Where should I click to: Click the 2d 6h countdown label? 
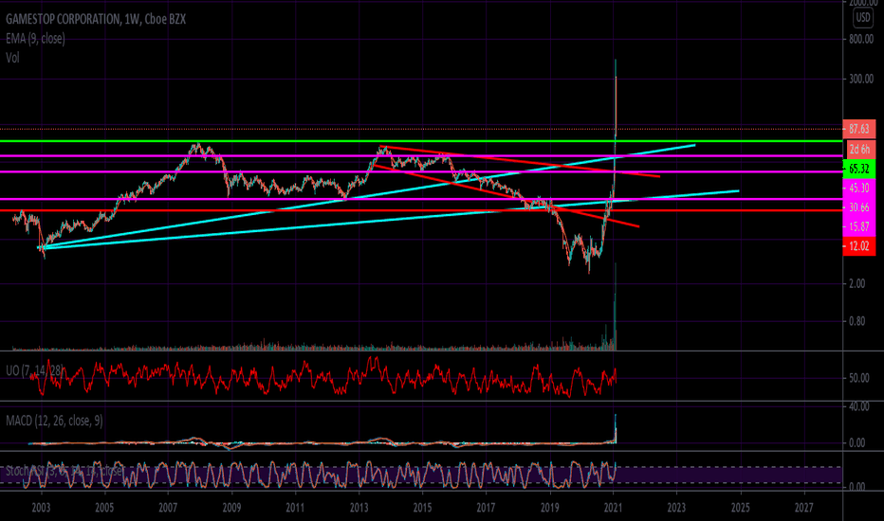[859, 150]
